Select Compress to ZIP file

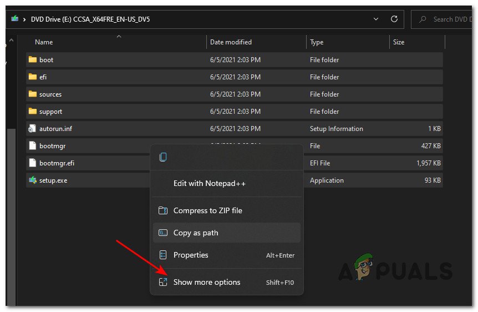[207, 211]
